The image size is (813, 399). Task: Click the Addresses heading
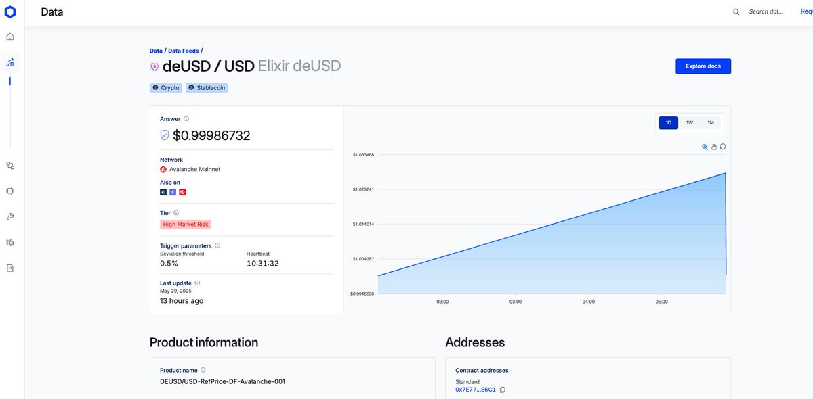click(475, 342)
